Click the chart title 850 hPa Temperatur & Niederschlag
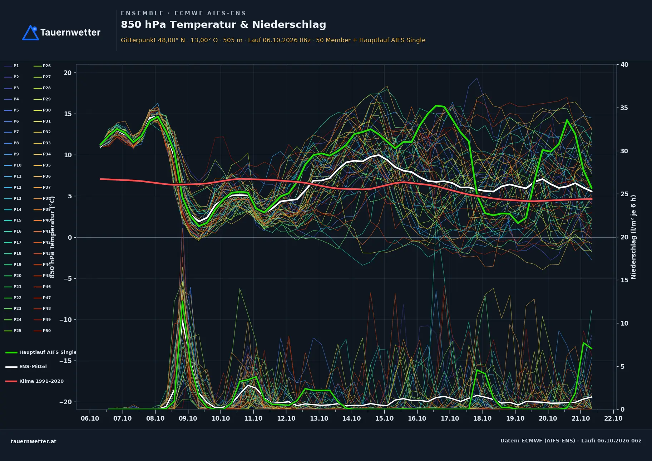 click(223, 25)
